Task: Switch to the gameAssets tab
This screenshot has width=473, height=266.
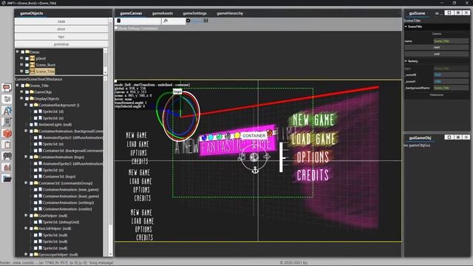Action: click(x=163, y=13)
